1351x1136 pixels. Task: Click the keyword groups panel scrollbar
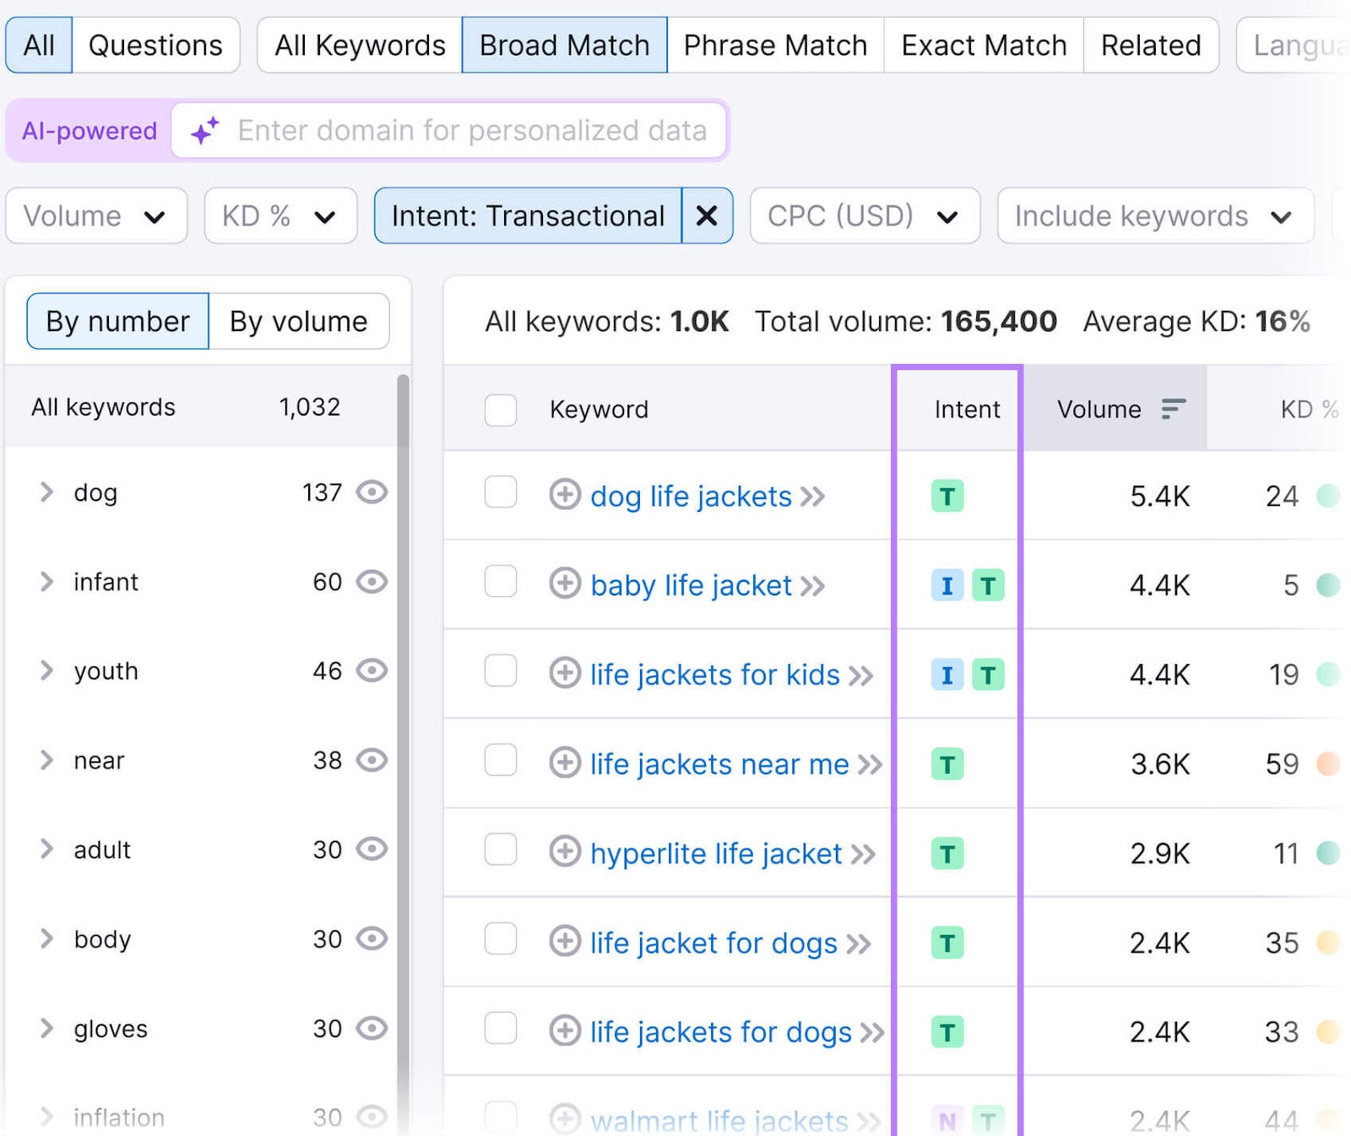pos(403,752)
